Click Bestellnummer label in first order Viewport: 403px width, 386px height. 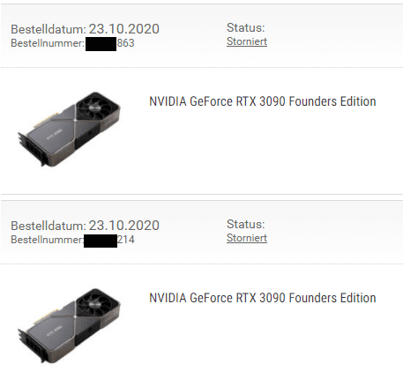(48, 43)
